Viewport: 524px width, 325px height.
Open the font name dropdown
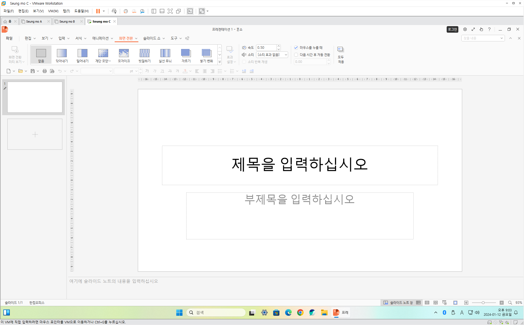pyautogui.click(x=110, y=71)
